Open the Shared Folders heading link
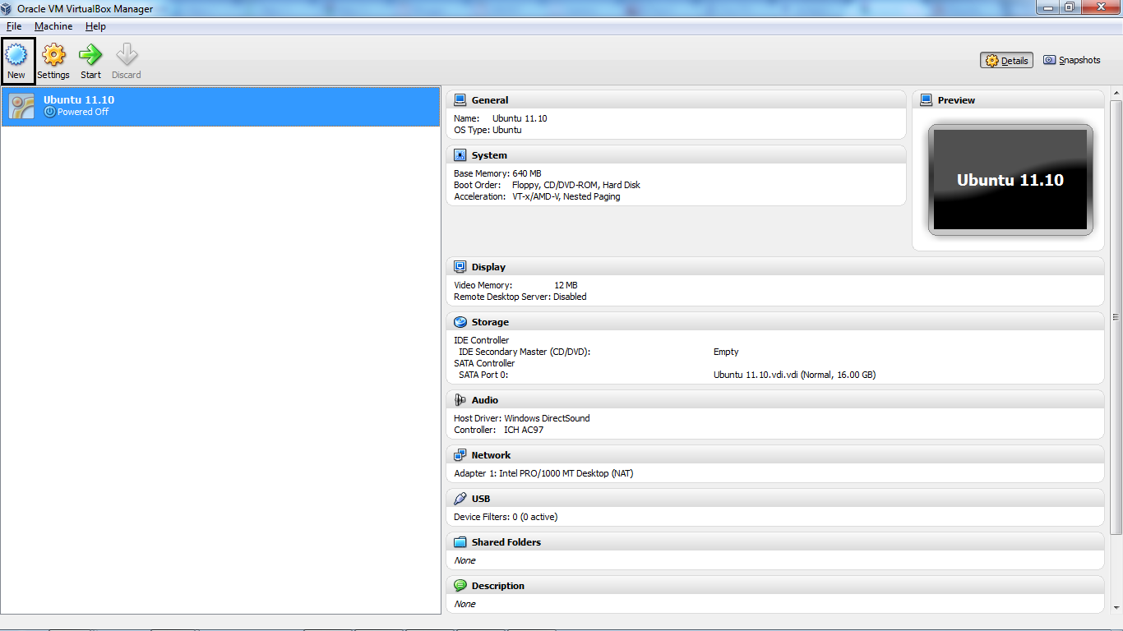This screenshot has height=631, width=1123. tap(506, 542)
